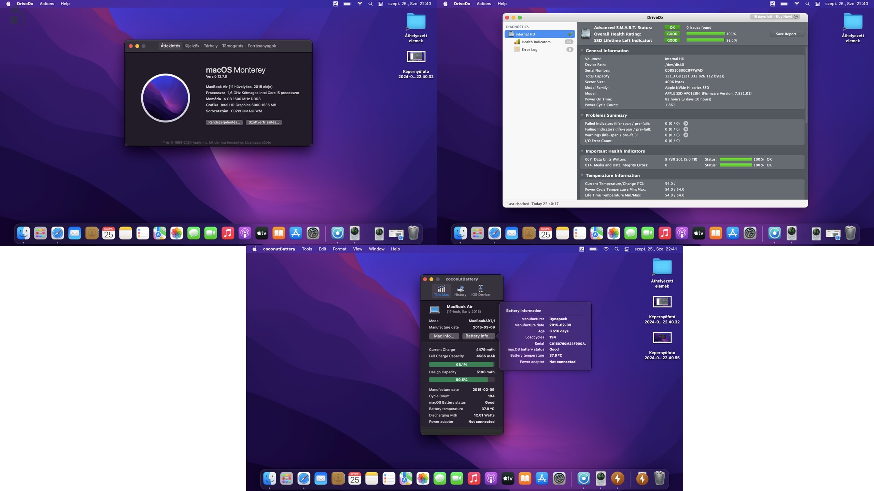Open the Támogatás tab

(x=232, y=46)
